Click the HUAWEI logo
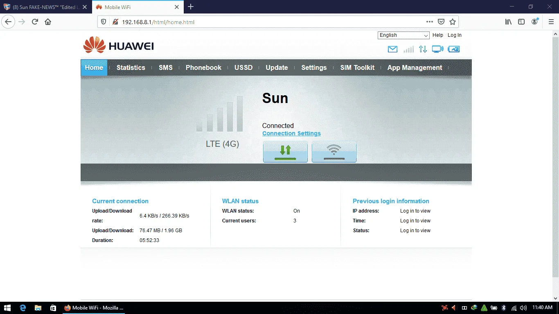 coord(118,45)
